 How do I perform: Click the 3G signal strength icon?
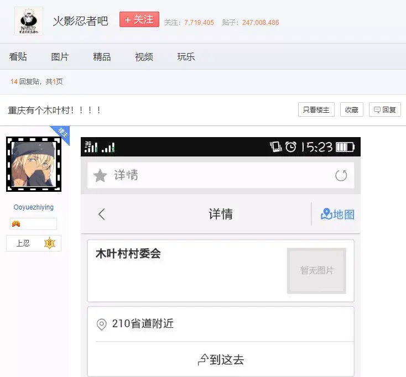91,147
